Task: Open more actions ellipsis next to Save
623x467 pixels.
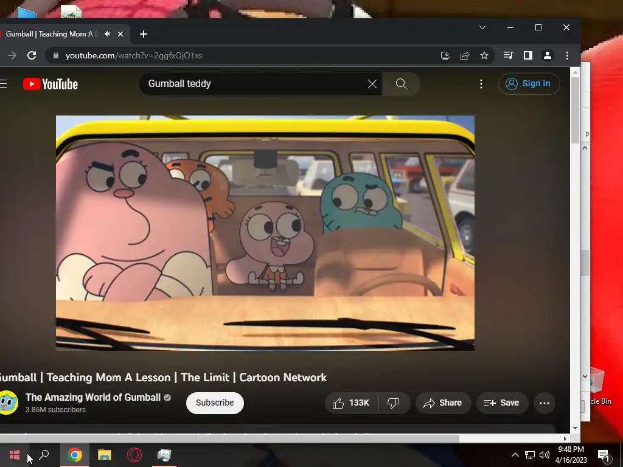Action: tap(545, 403)
